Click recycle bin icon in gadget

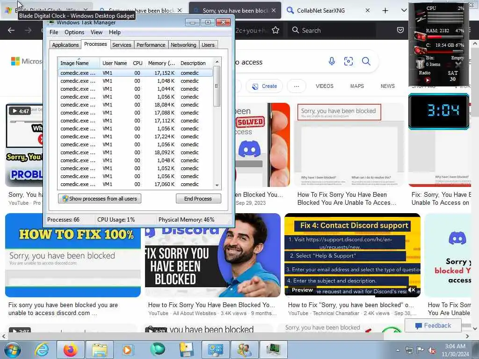pos(421,63)
